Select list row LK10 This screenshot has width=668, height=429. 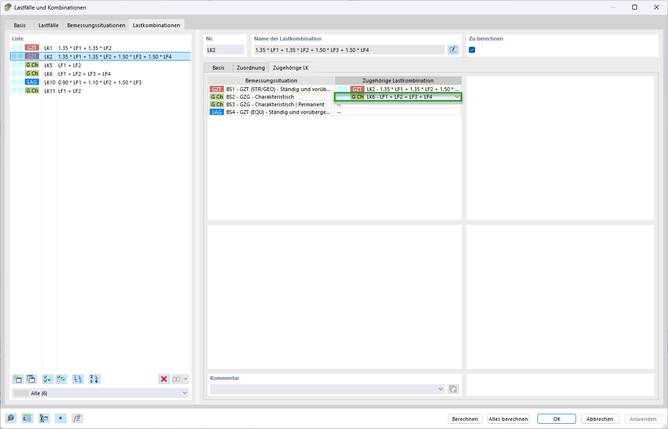click(101, 82)
